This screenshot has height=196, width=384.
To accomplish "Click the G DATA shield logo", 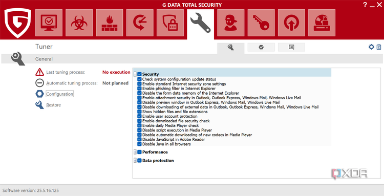I will (x=17, y=23).
